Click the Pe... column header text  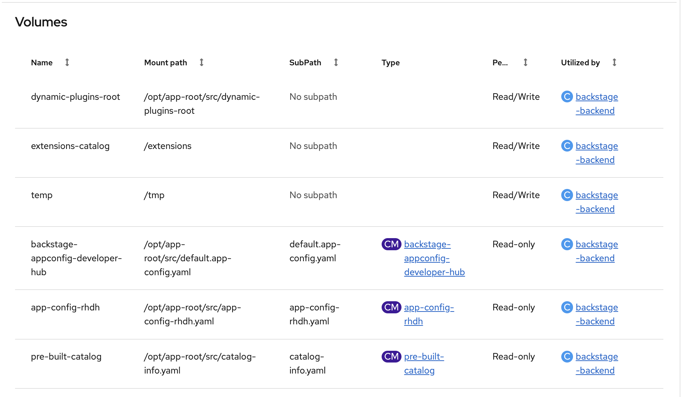[x=500, y=63]
